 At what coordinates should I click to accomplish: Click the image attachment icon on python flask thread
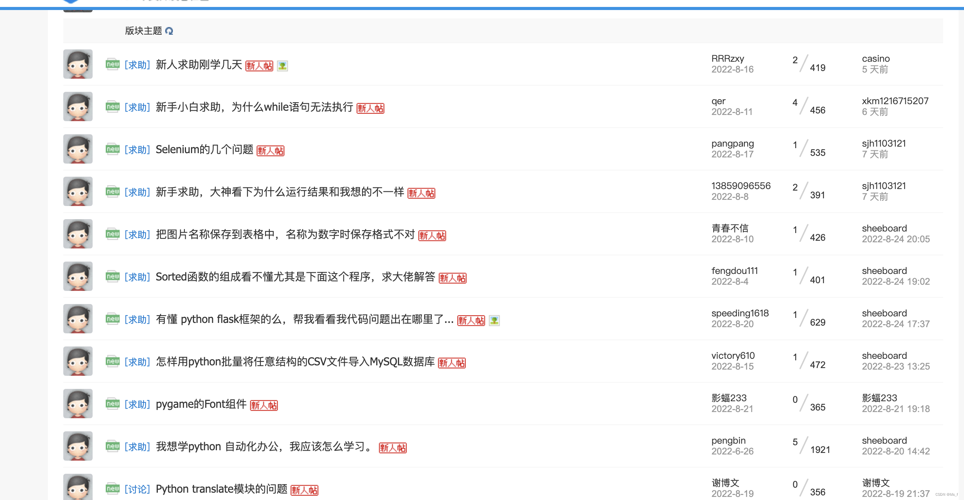tap(494, 321)
